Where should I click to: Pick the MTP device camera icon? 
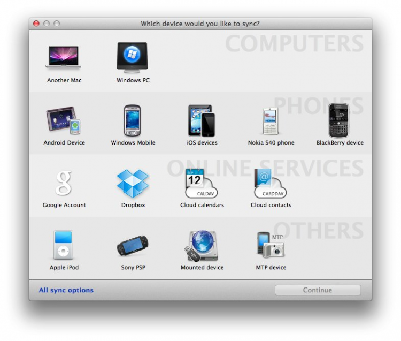pyautogui.click(x=271, y=245)
